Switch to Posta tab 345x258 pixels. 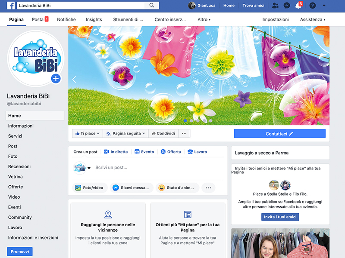[40, 19]
